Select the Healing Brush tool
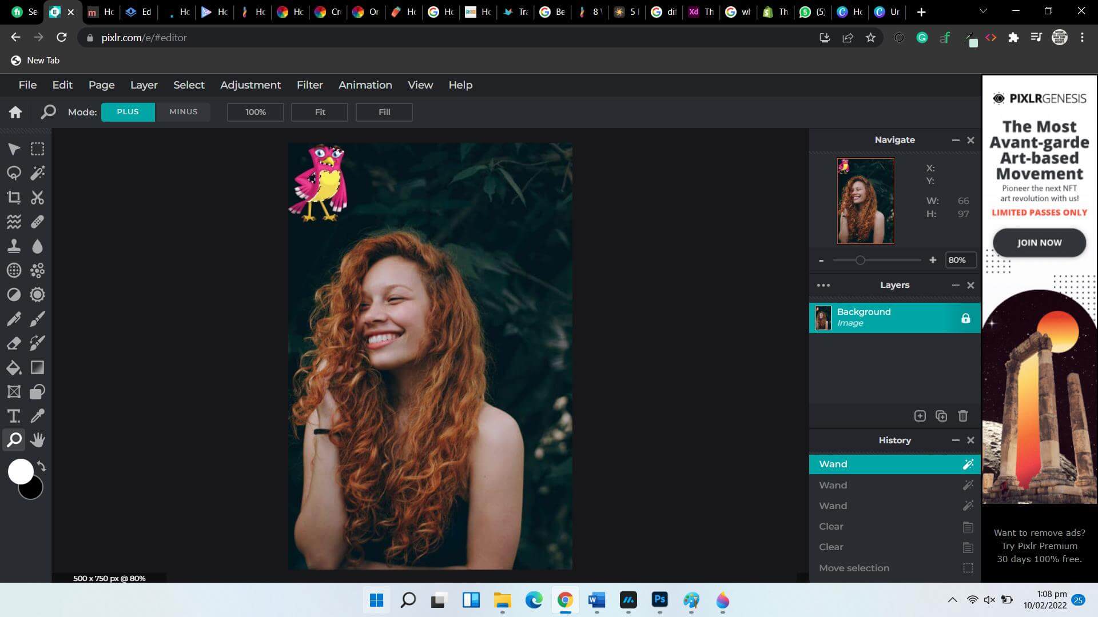 pyautogui.click(x=37, y=222)
